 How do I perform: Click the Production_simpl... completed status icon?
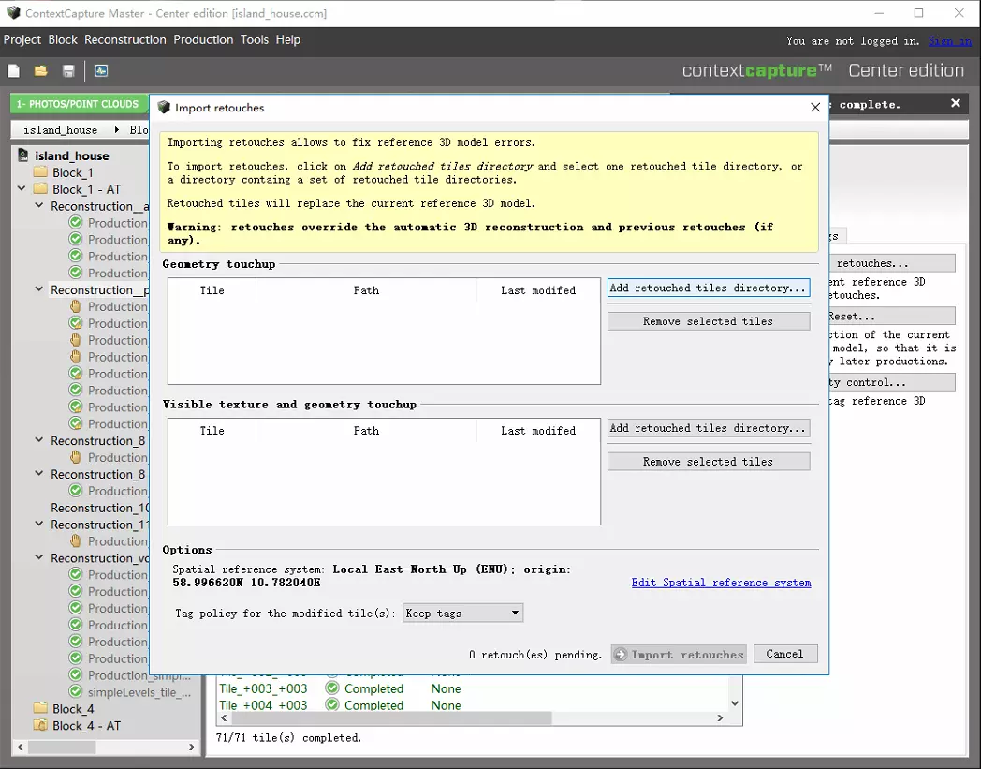point(76,674)
